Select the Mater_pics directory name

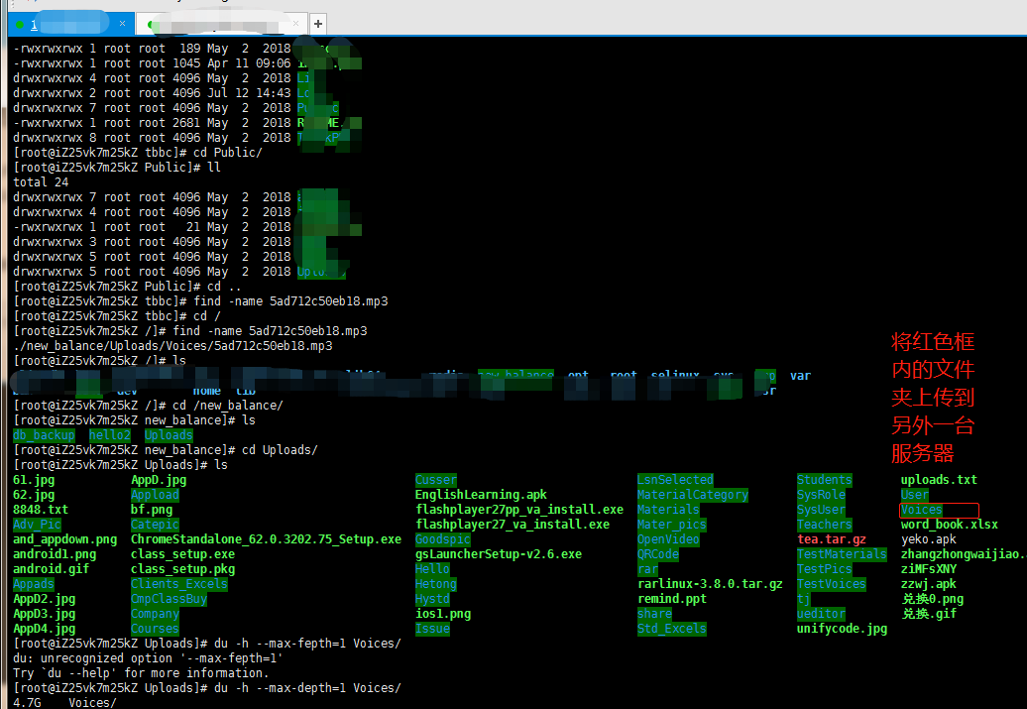[x=672, y=525]
